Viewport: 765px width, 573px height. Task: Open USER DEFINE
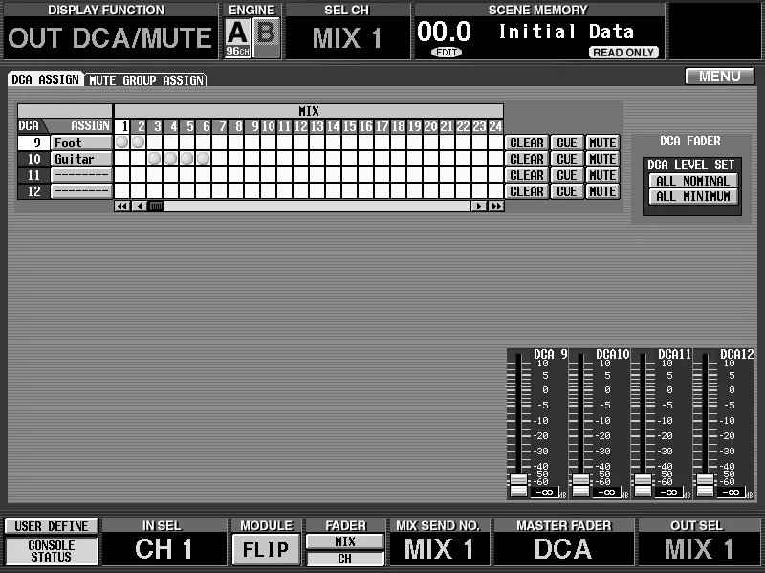click(x=52, y=526)
